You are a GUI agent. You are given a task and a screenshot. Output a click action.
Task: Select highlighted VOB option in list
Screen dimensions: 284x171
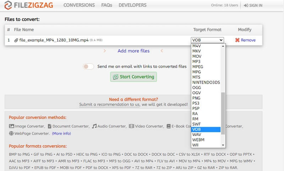[206, 130]
